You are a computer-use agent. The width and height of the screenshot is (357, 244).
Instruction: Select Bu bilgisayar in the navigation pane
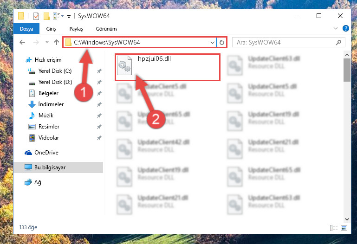[x=58, y=167]
